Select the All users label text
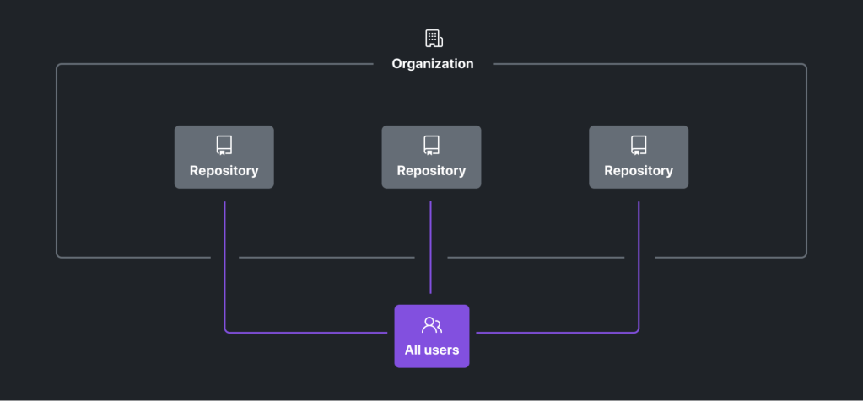This screenshot has width=863, height=401. [x=432, y=350]
